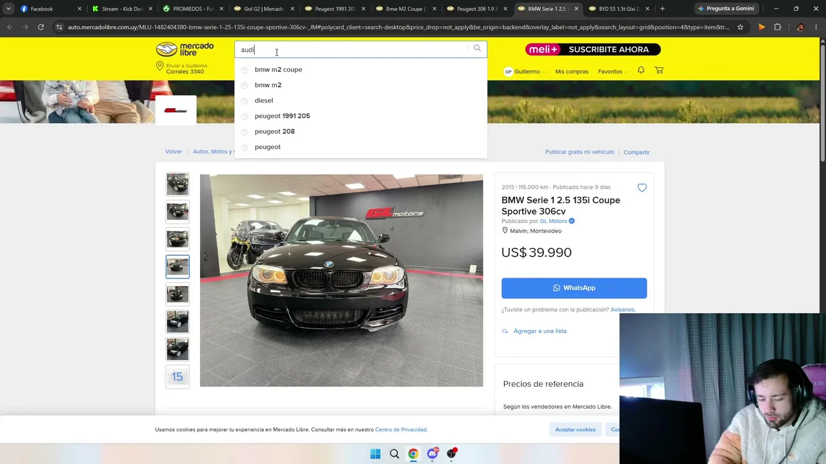Open the Centro de Privacidad link
Viewport: 826px width, 464px height.
point(401,430)
